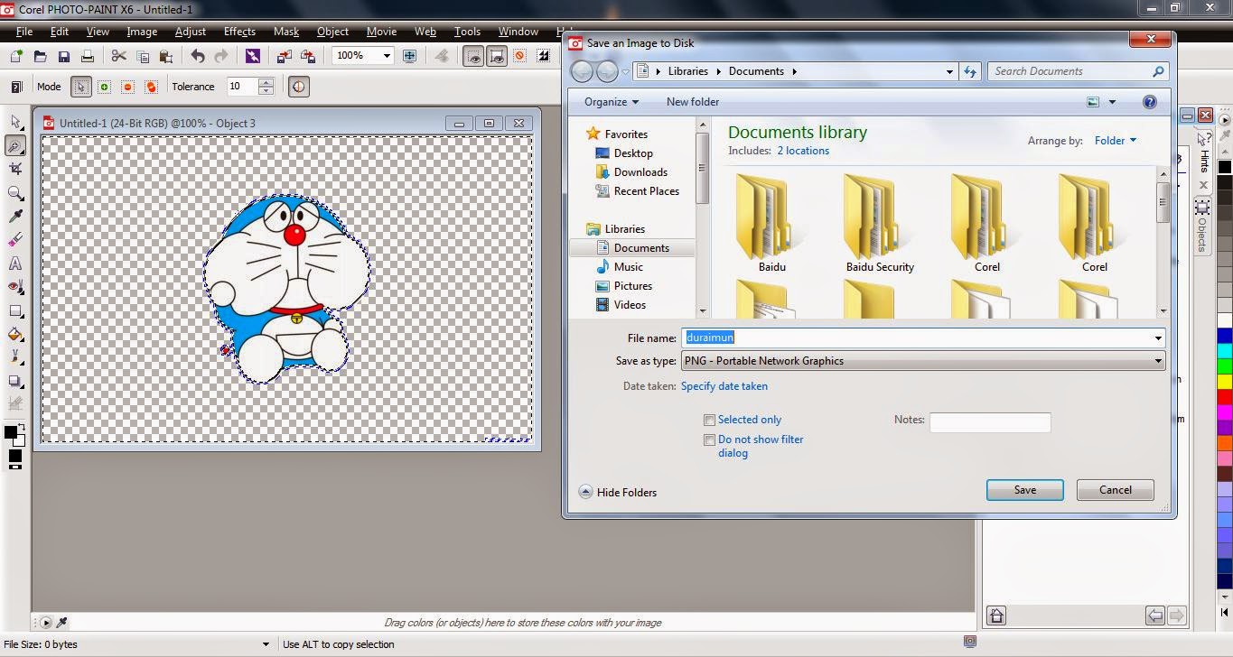Open the Save as type PNG dropdown
The height and width of the screenshot is (657, 1233).
point(923,361)
